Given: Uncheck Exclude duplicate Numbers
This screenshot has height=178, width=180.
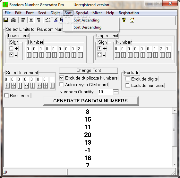Looking at the screenshot, I should pos(62,78).
